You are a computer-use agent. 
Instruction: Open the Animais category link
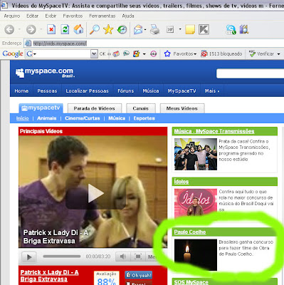click(47, 118)
